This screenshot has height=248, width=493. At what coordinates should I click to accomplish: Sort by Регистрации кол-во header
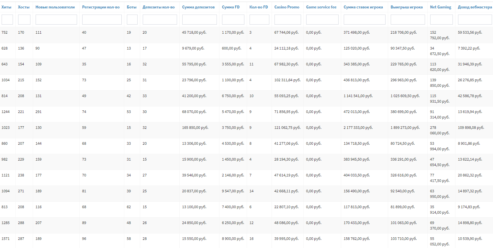[x=101, y=7]
